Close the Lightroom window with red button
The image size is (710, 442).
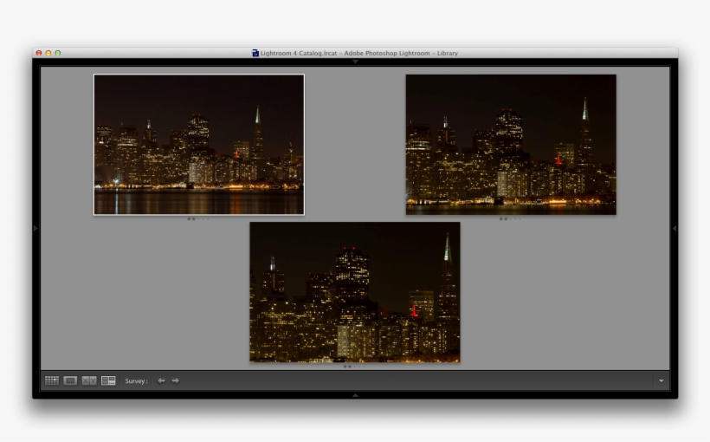[x=39, y=53]
